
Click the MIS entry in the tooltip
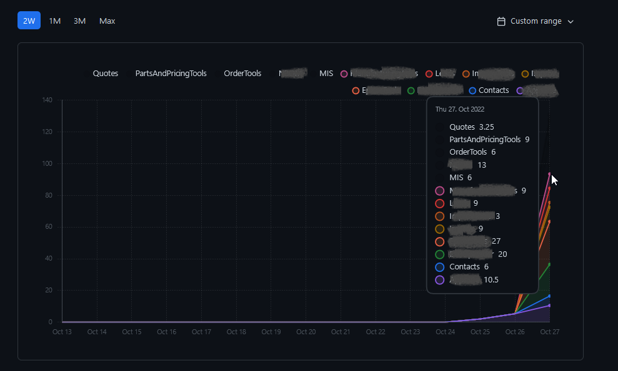click(x=455, y=177)
